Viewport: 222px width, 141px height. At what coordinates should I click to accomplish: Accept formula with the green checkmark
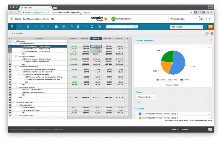point(207,33)
